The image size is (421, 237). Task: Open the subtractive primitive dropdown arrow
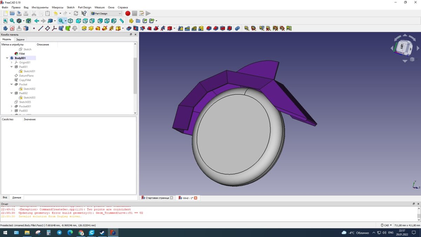tap(174, 28)
